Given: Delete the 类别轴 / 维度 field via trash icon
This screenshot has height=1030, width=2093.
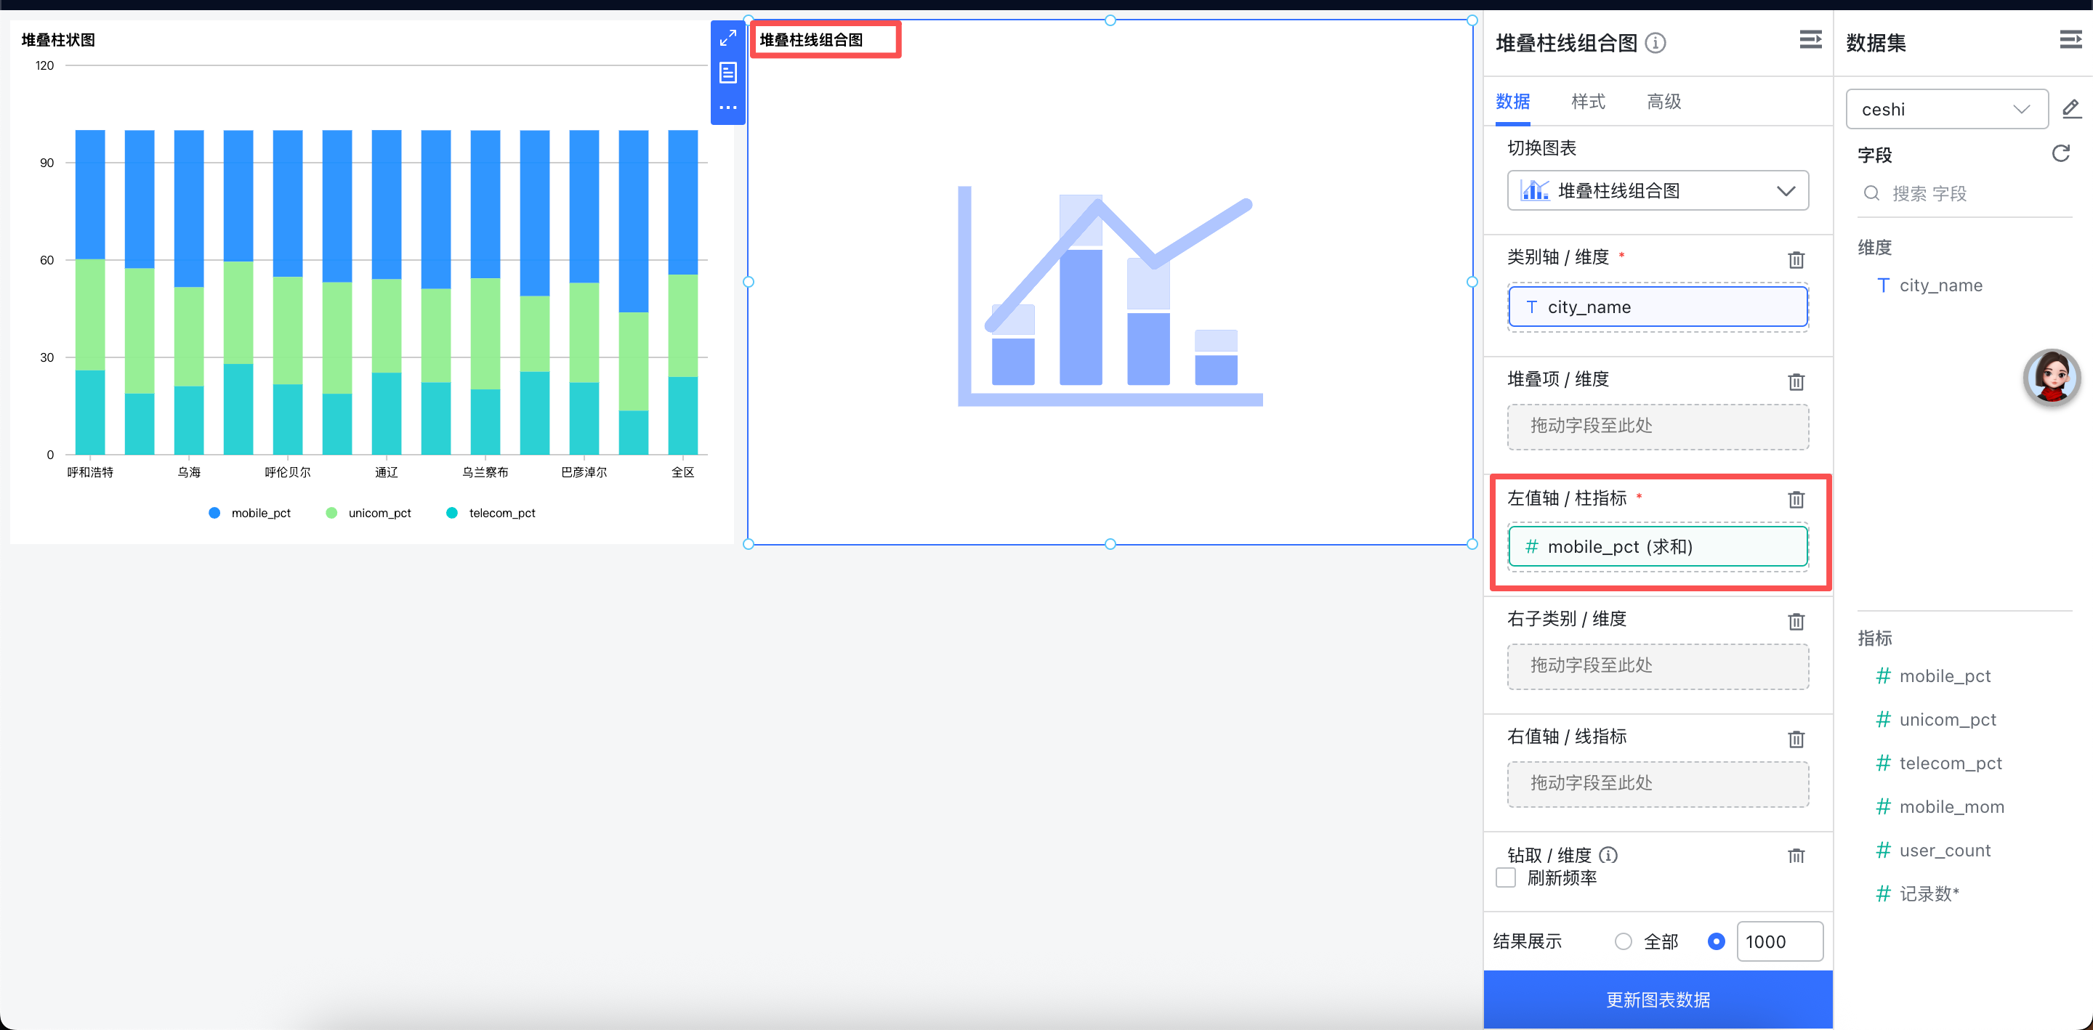Looking at the screenshot, I should point(1796,260).
